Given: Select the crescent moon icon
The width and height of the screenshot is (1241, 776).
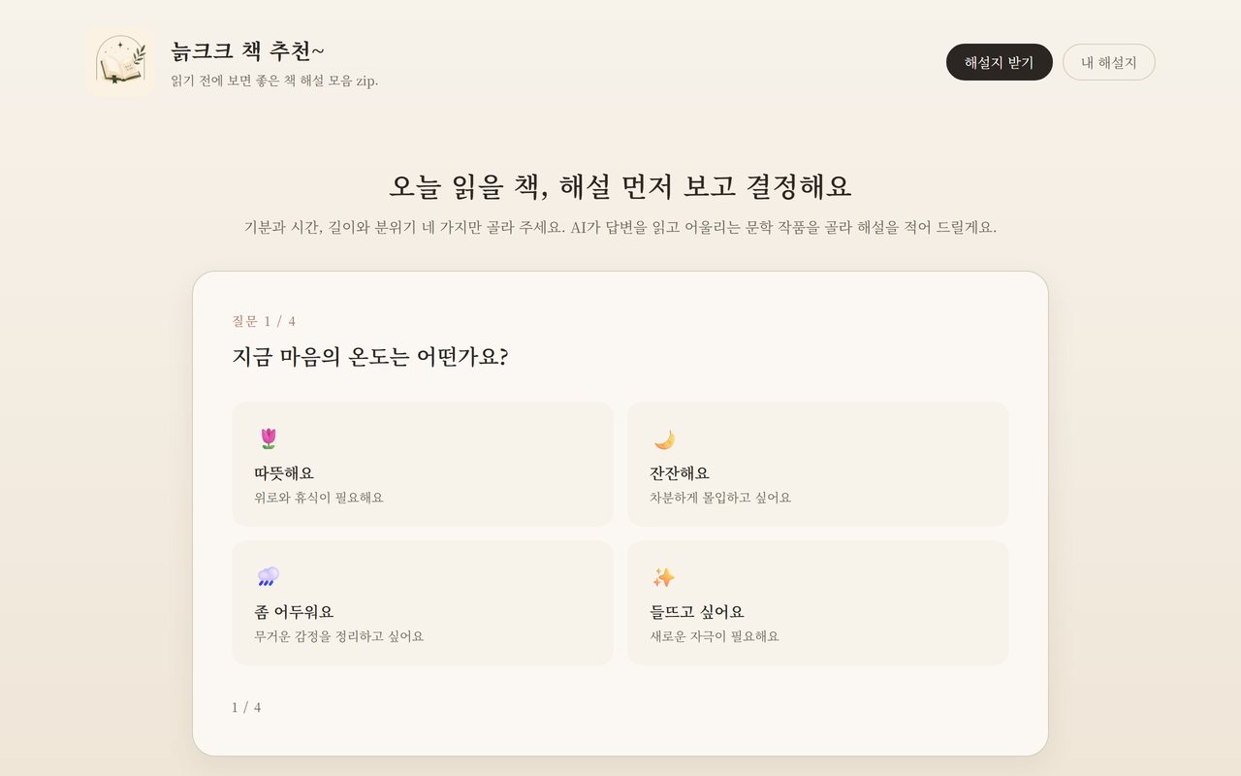Looking at the screenshot, I should (664, 439).
